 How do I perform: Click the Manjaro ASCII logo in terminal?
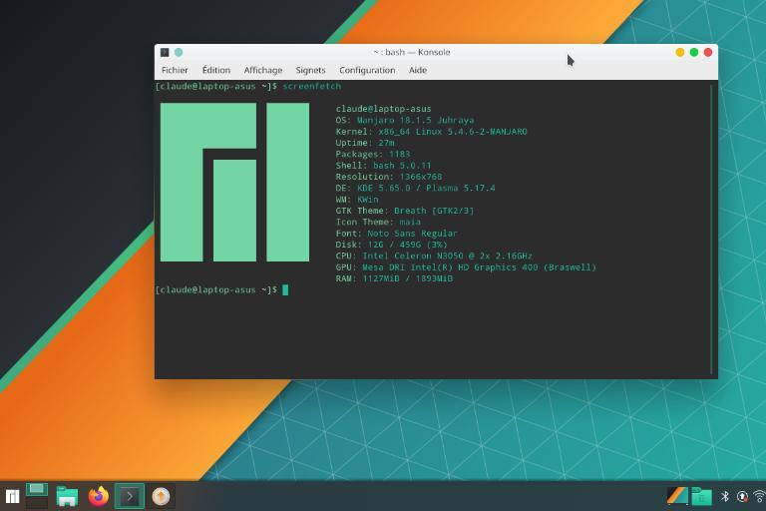coord(234,182)
